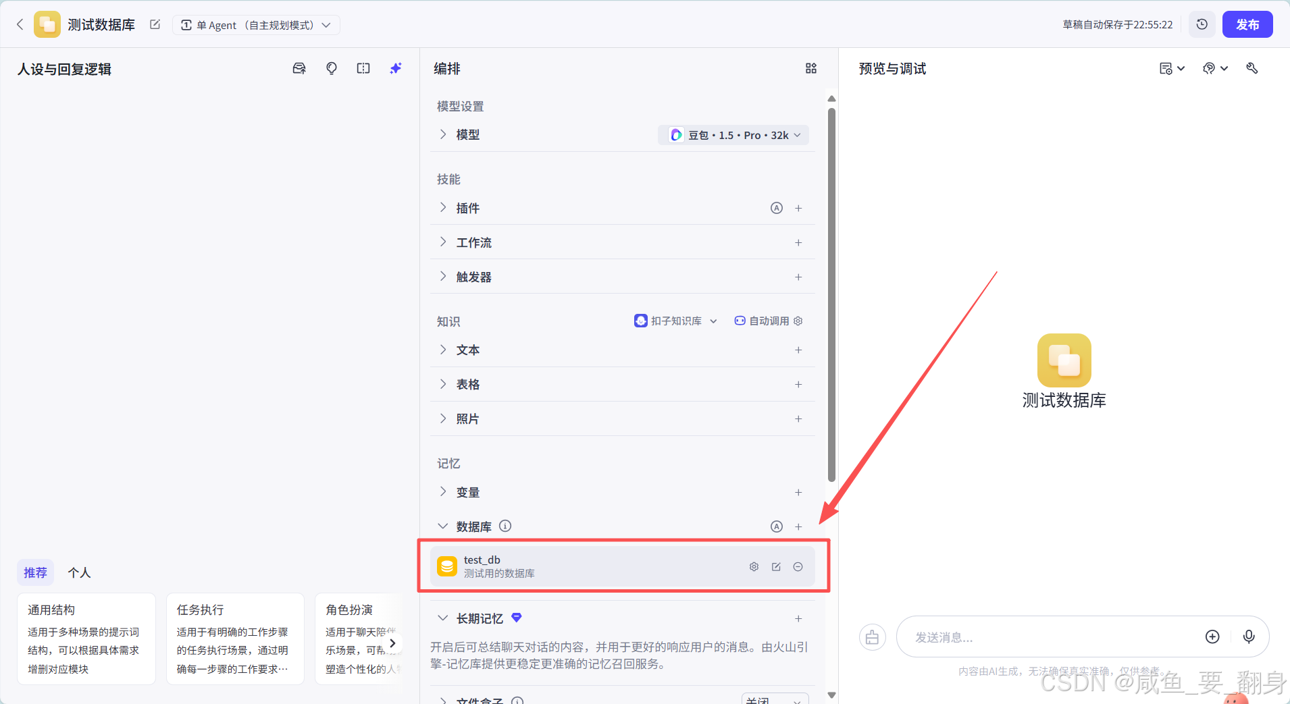
Task: Expand the 工作流 section
Action: pos(443,242)
